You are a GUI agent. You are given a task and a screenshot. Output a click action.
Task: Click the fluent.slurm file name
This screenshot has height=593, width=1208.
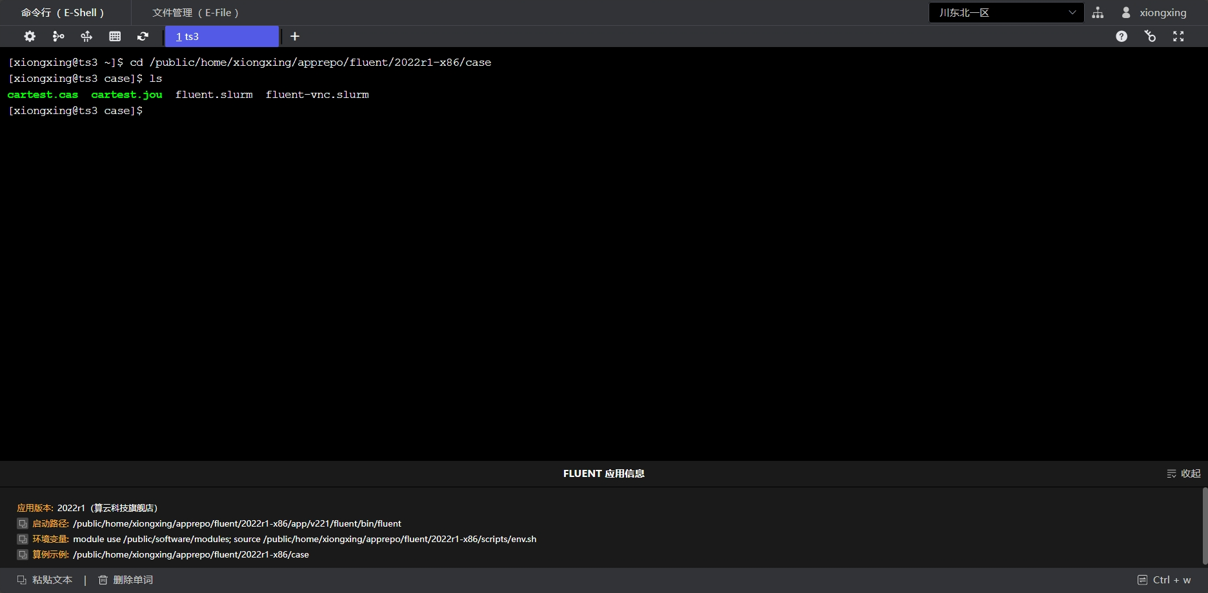coord(214,95)
